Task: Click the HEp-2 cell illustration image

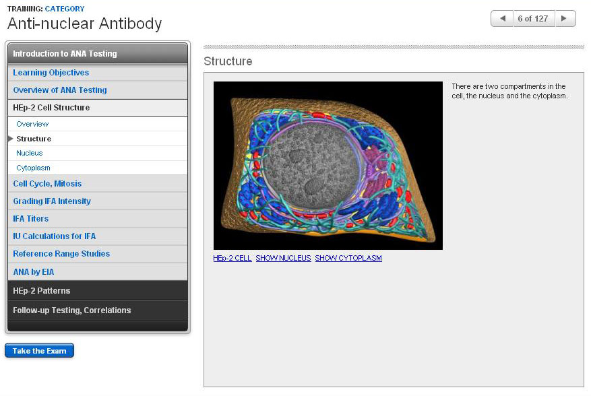Action: pyautogui.click(x=328, y=166)
